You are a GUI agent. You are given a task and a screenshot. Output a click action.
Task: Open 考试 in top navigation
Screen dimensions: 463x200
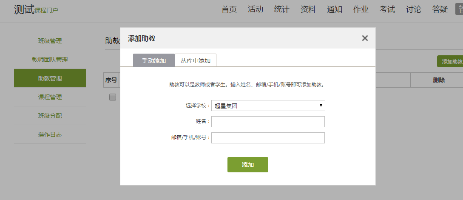(x=387, y=9)
